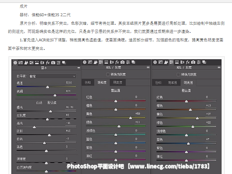Click 默认值 link under the 饱和度 tab
Image resolution: width=232 pixels, height=174 pixels.
(116, 90)
